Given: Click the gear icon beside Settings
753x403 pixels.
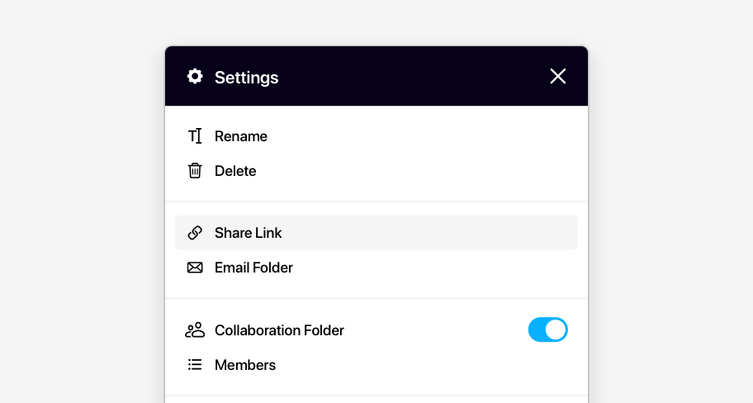Looking at the screenshot, I should tap(195, 77).
